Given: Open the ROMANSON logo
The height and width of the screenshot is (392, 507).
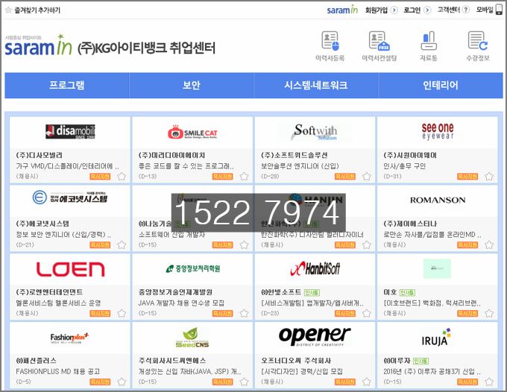Looking at the screenshot, I should [438, 200].
